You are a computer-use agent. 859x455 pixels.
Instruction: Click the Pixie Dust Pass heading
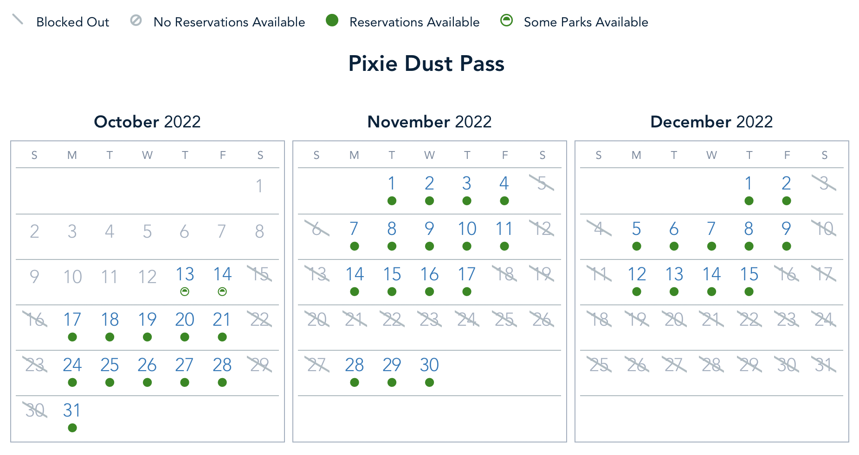pos(426,63)
